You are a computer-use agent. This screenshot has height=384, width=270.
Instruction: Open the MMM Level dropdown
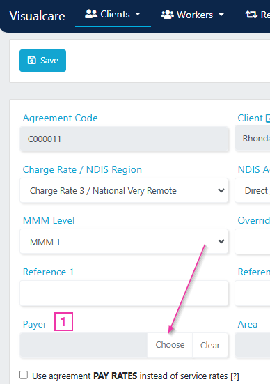124,242
